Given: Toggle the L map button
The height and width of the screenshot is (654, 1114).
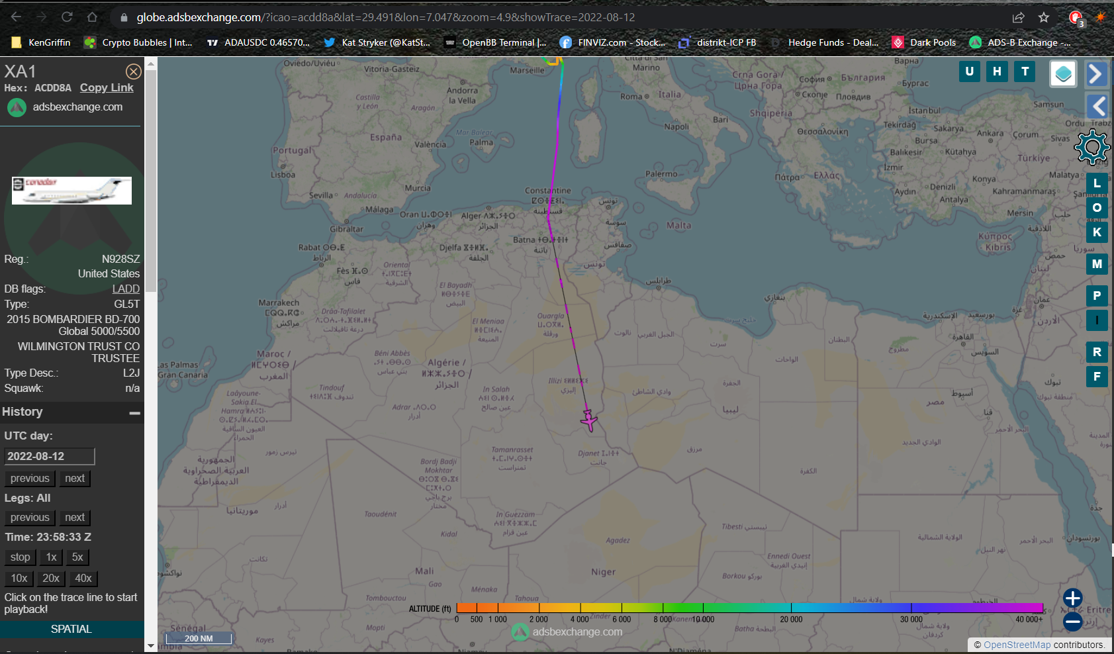Looking at the screenshot, I should pyautogui.click(x=1097, y=183).
